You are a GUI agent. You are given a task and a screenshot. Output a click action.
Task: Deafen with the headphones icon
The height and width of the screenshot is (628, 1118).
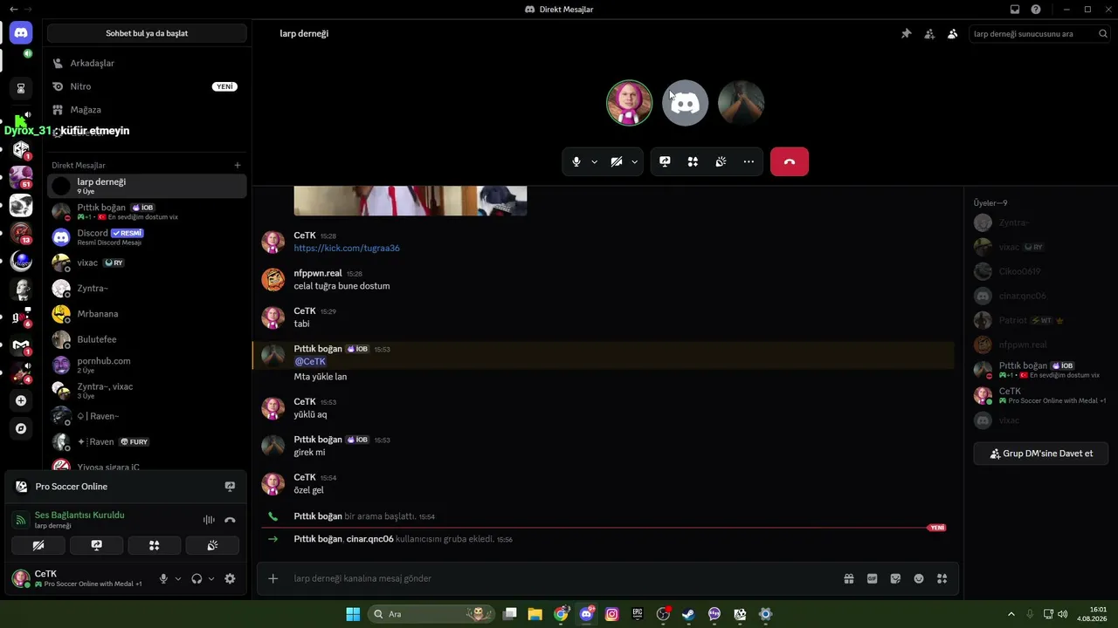click(x=197, y=578)
